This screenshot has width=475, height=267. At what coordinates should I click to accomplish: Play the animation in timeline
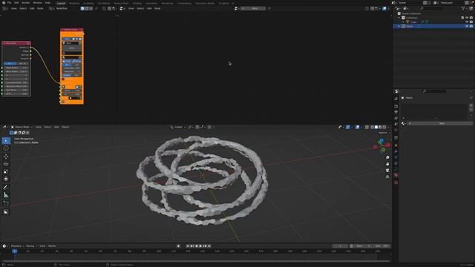(200, 246)
